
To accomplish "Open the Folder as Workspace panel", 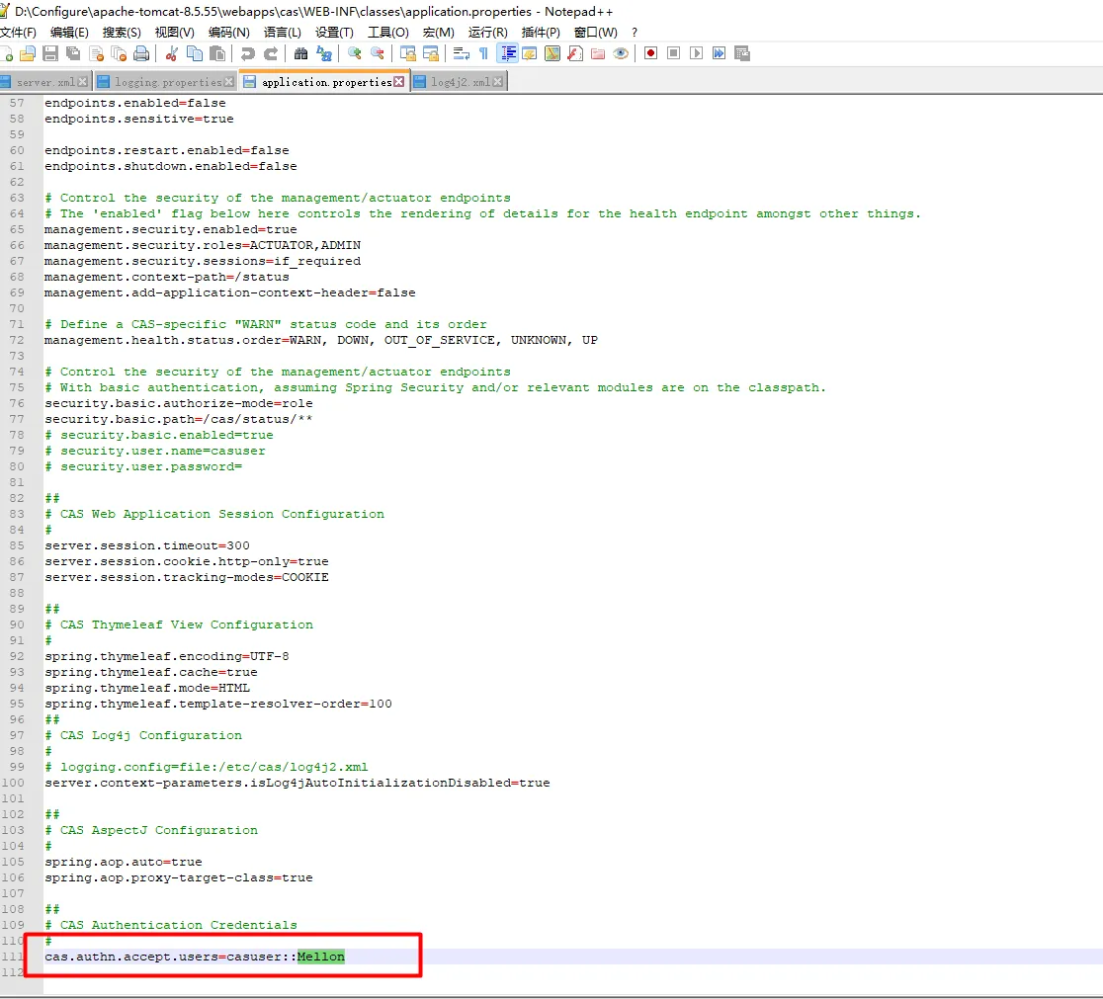I will pos(598,53).
